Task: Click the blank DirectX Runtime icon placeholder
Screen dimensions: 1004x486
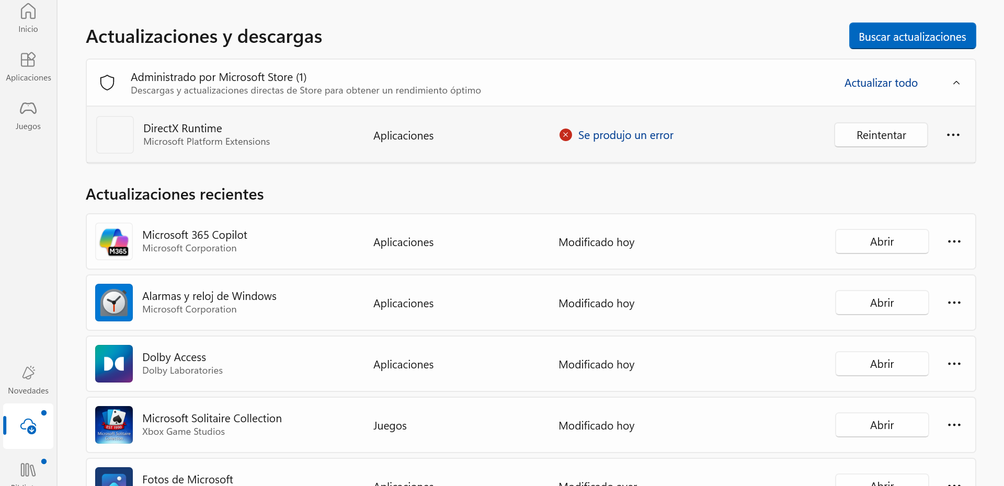Action: (115, 135)
